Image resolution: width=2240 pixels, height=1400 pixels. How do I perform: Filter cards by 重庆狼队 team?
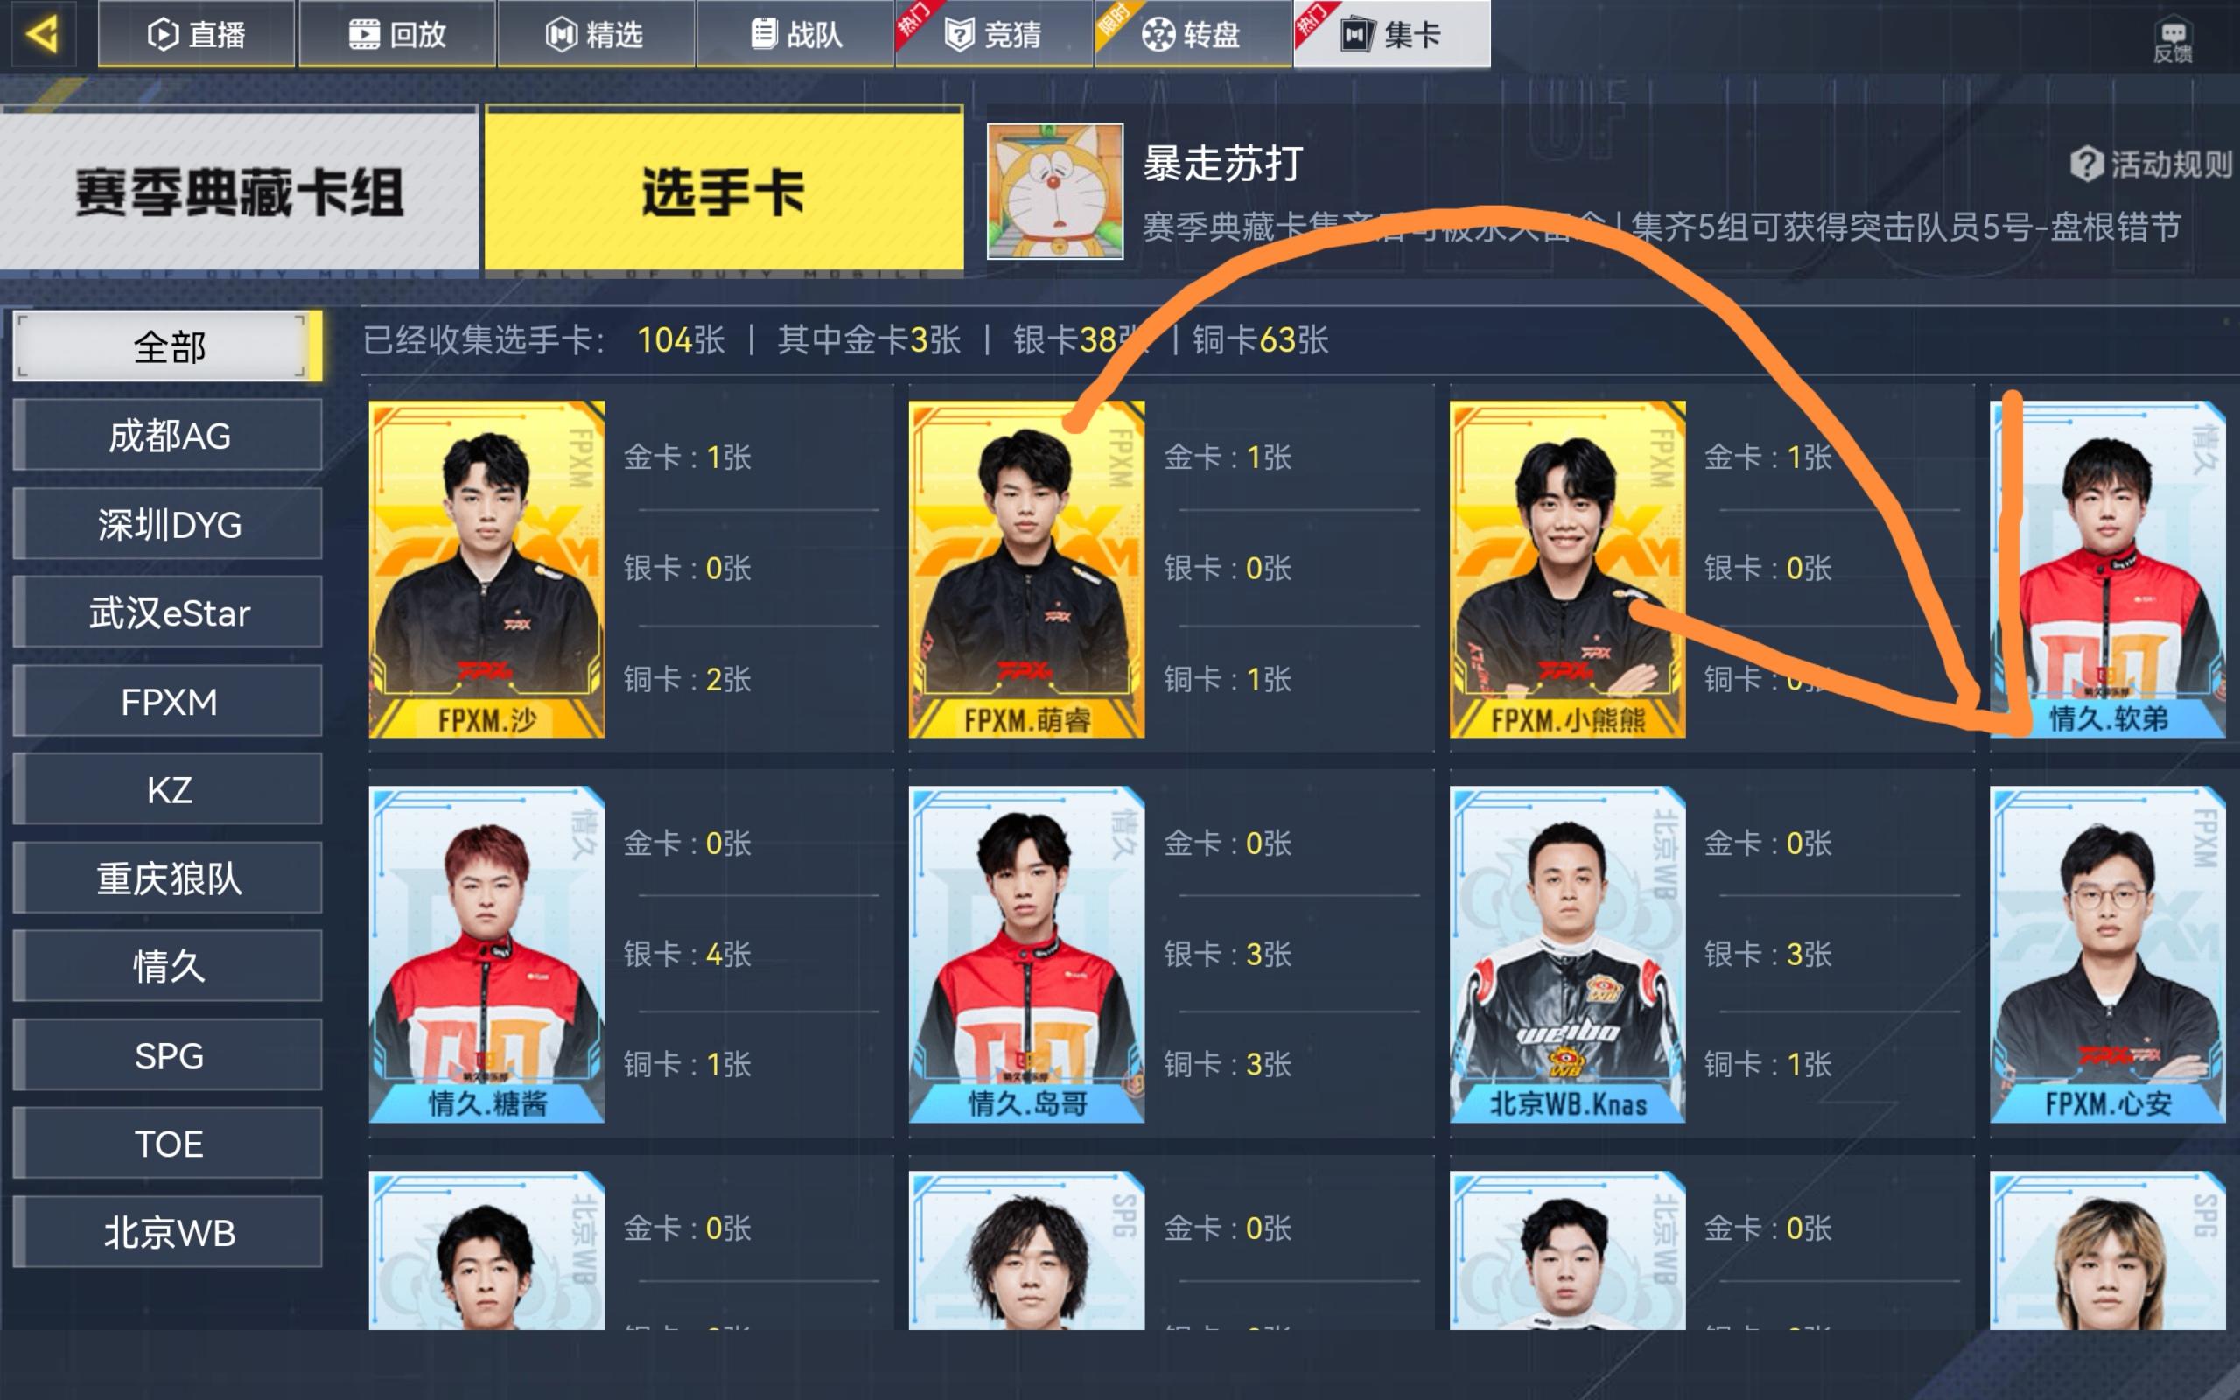coord(169,877)
